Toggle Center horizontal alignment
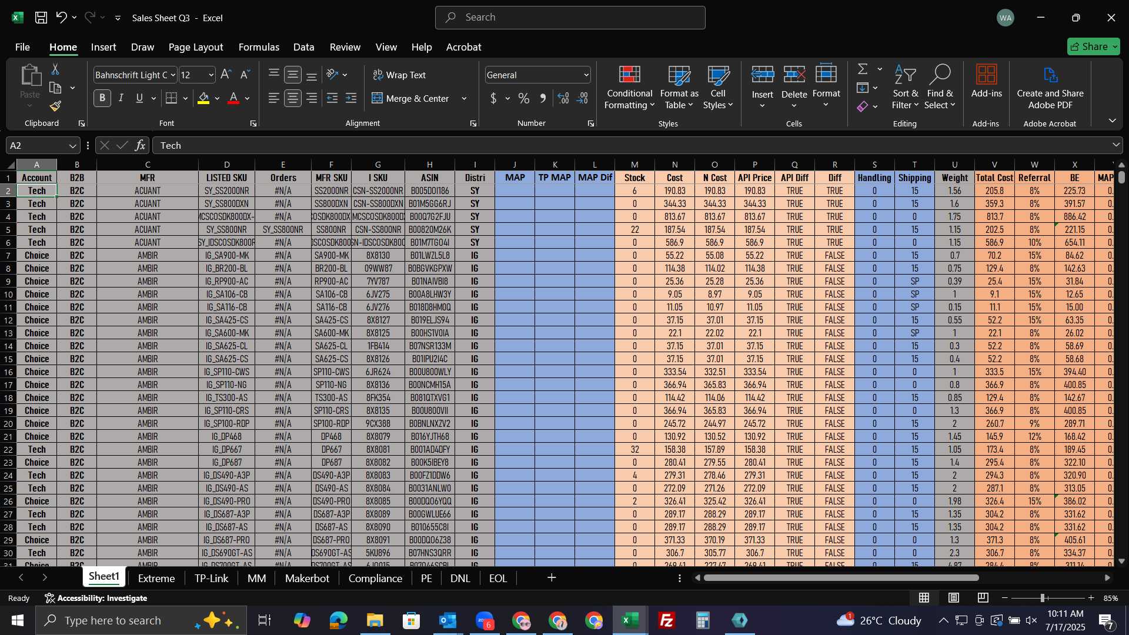 (293, 98)
